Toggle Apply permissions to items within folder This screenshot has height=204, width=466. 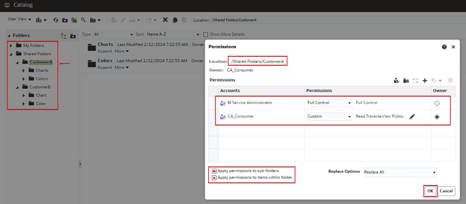214,178
